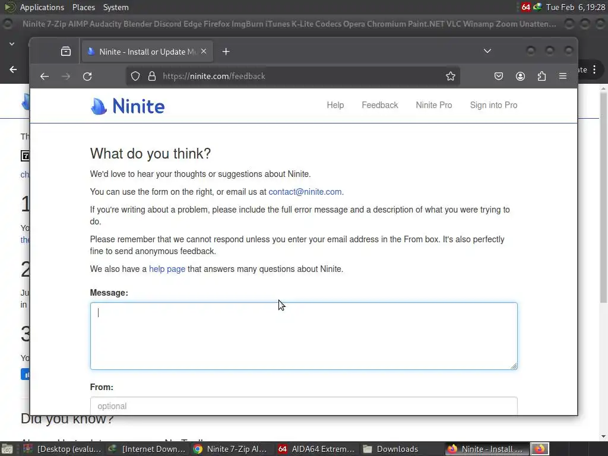Image resolution: width=608 pixels, height=456 pixels.
Task: Switch to AIDA64 Extreme taskbar window
Action: click(317, 449)
